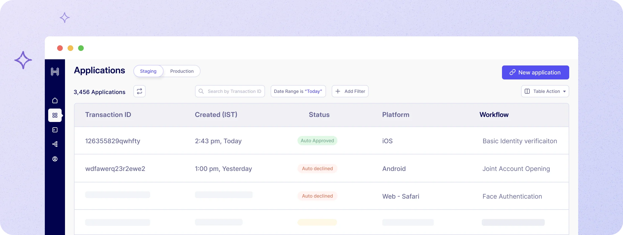Expand the Table Action dropdown arrow
623x235 pixels.
pyautogui.click(x=564, y=91)
